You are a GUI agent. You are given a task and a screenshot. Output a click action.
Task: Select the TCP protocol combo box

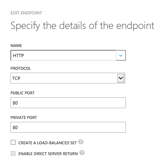[68, 78]
